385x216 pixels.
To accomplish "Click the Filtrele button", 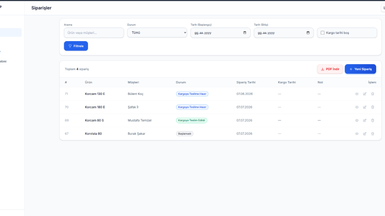I will tap(76, 46).
